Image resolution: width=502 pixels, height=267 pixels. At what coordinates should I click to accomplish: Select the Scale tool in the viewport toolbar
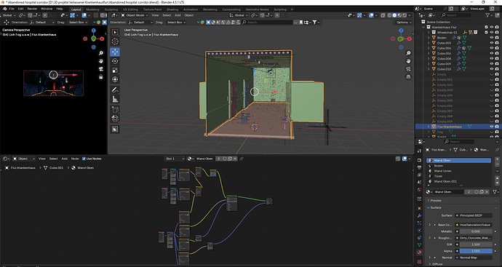coord(115,71)
